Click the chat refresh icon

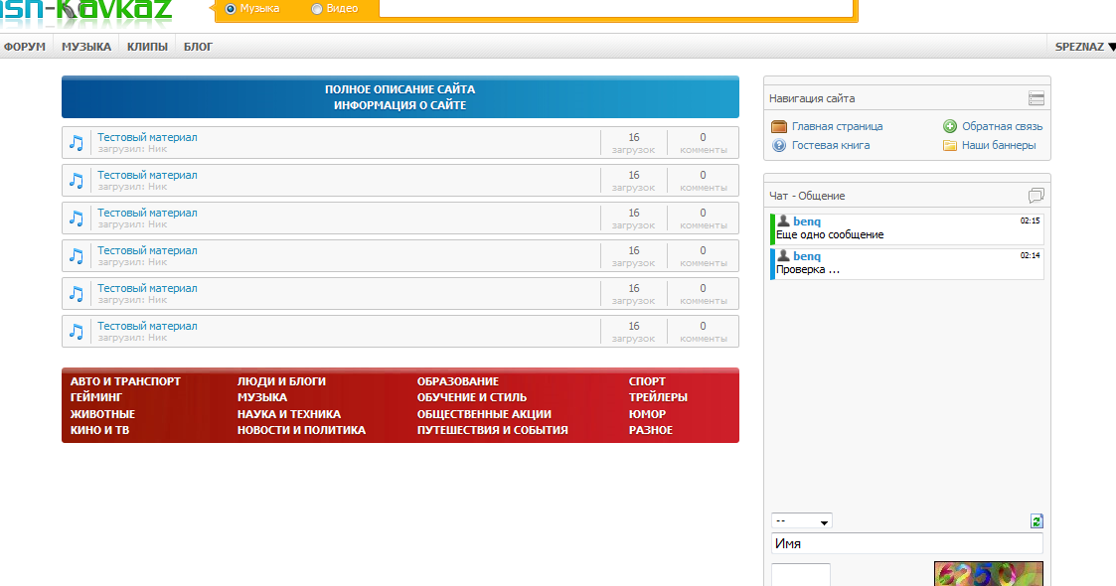tap(1036, 521)
